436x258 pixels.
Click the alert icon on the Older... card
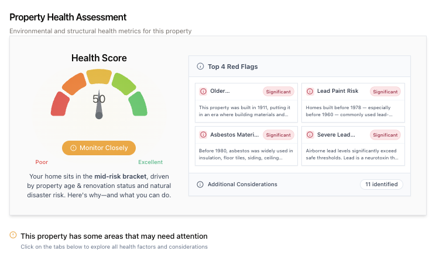click(x=203, y=91)
